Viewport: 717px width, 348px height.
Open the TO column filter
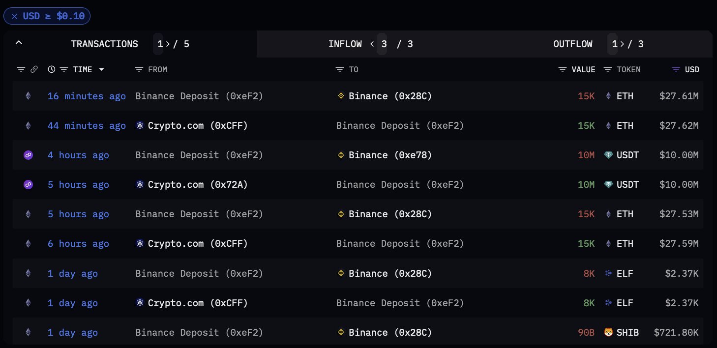coord(340,70)
